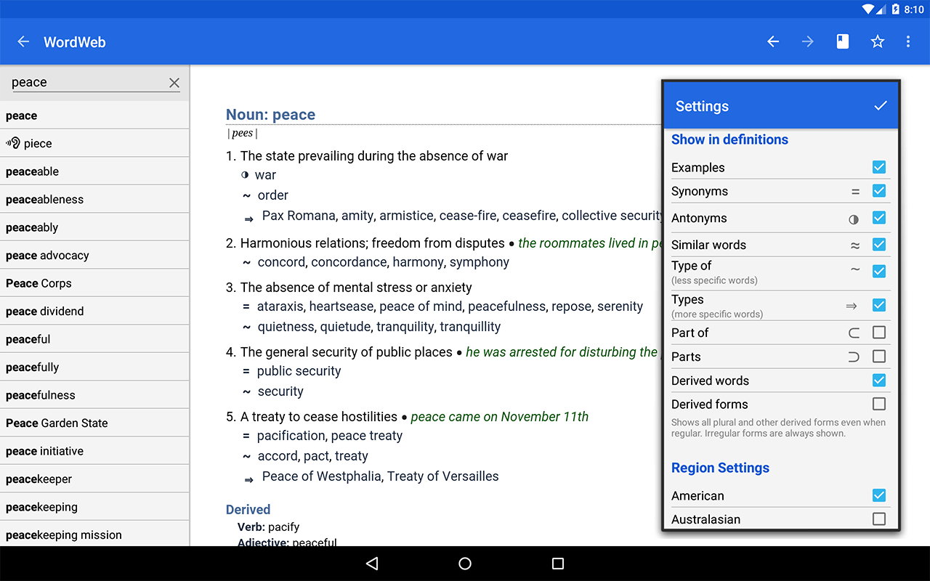This screenshot has height=581, width=930.
Task: Open recent apps with the square button
Action: [557, 563]
